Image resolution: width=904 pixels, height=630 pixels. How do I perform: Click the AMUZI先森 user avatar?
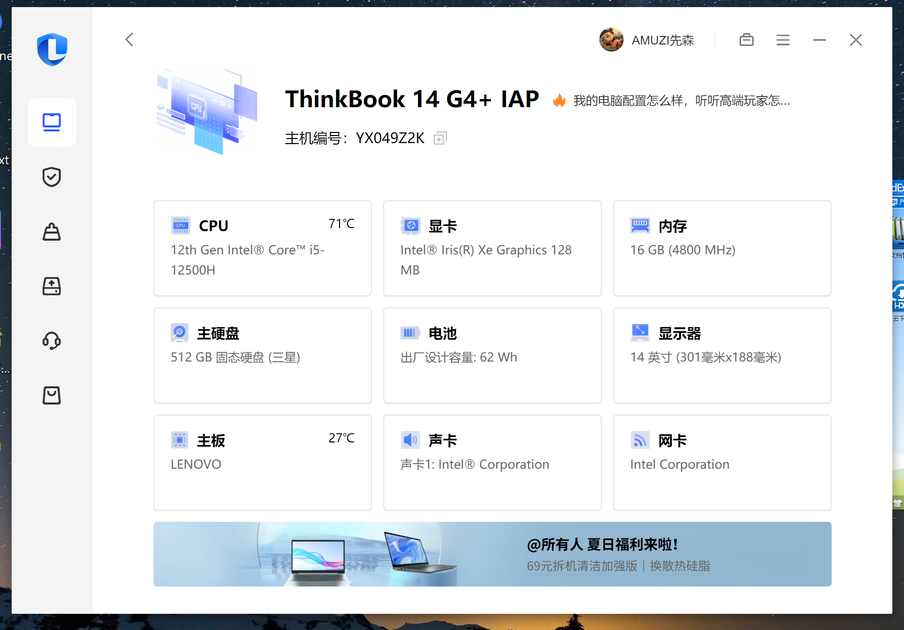(x=611, y=39)
